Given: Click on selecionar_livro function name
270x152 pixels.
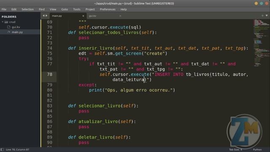Looking at the screenshot, I should coord(100,106).
